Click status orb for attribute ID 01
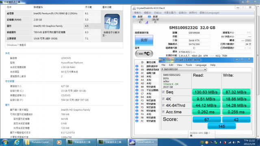Viewport: 260px width, 146px height. click(x=137, y=66)
